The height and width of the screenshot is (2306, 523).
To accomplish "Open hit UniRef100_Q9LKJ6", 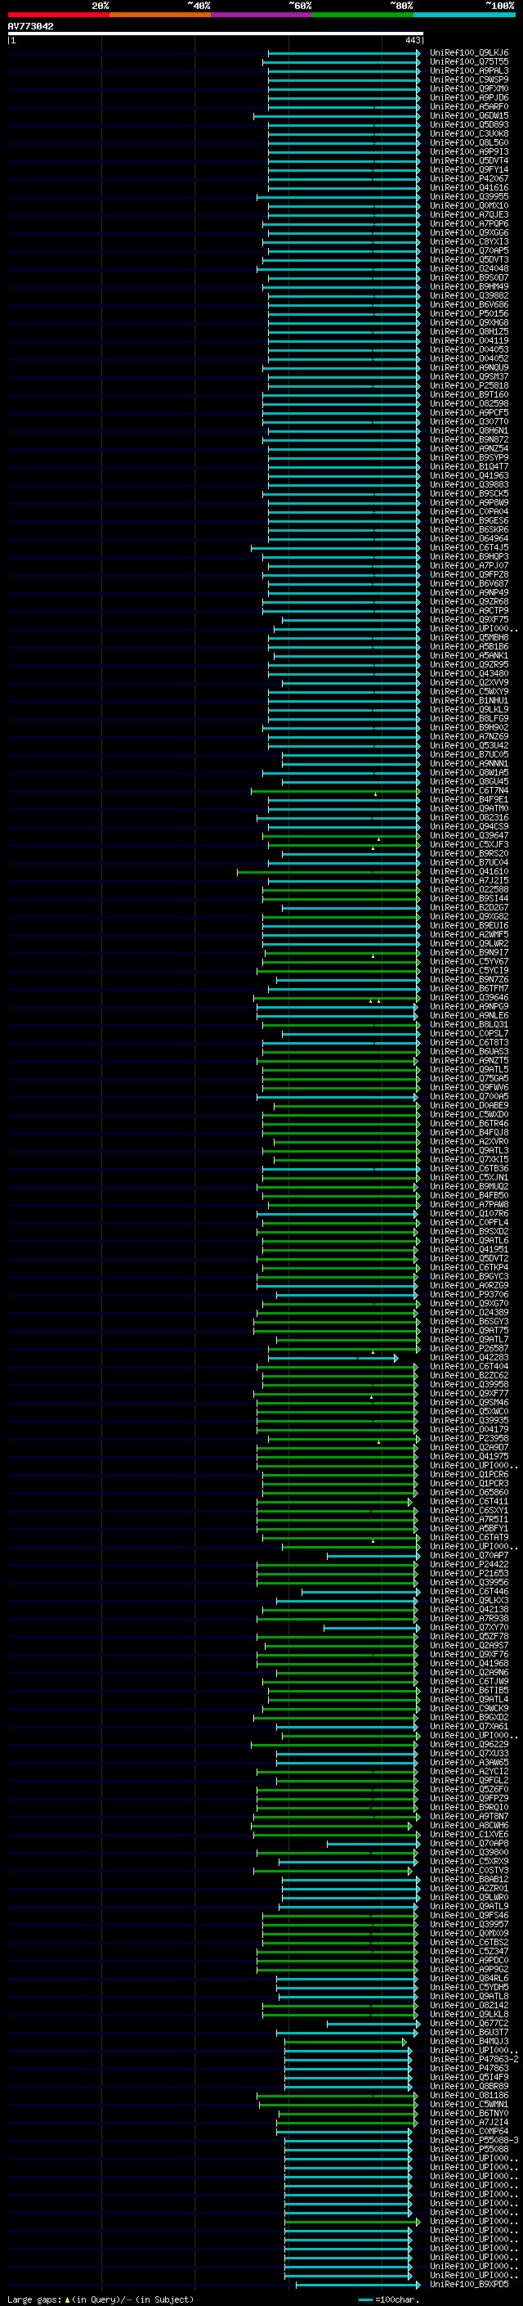I will [469, 53].
